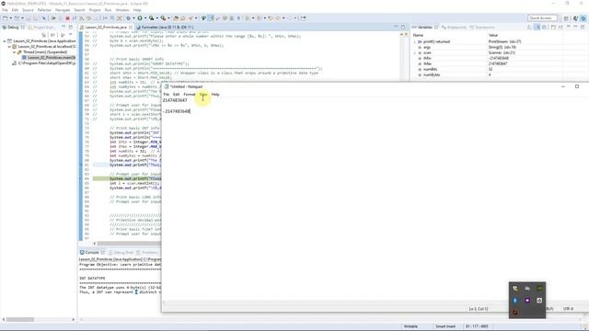Maximize the Debug view panel
Screen dimensions: 589x331
70,27
